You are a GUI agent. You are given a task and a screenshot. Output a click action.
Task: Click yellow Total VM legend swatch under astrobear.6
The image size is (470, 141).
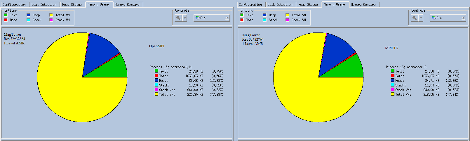[x=393, y=94]
